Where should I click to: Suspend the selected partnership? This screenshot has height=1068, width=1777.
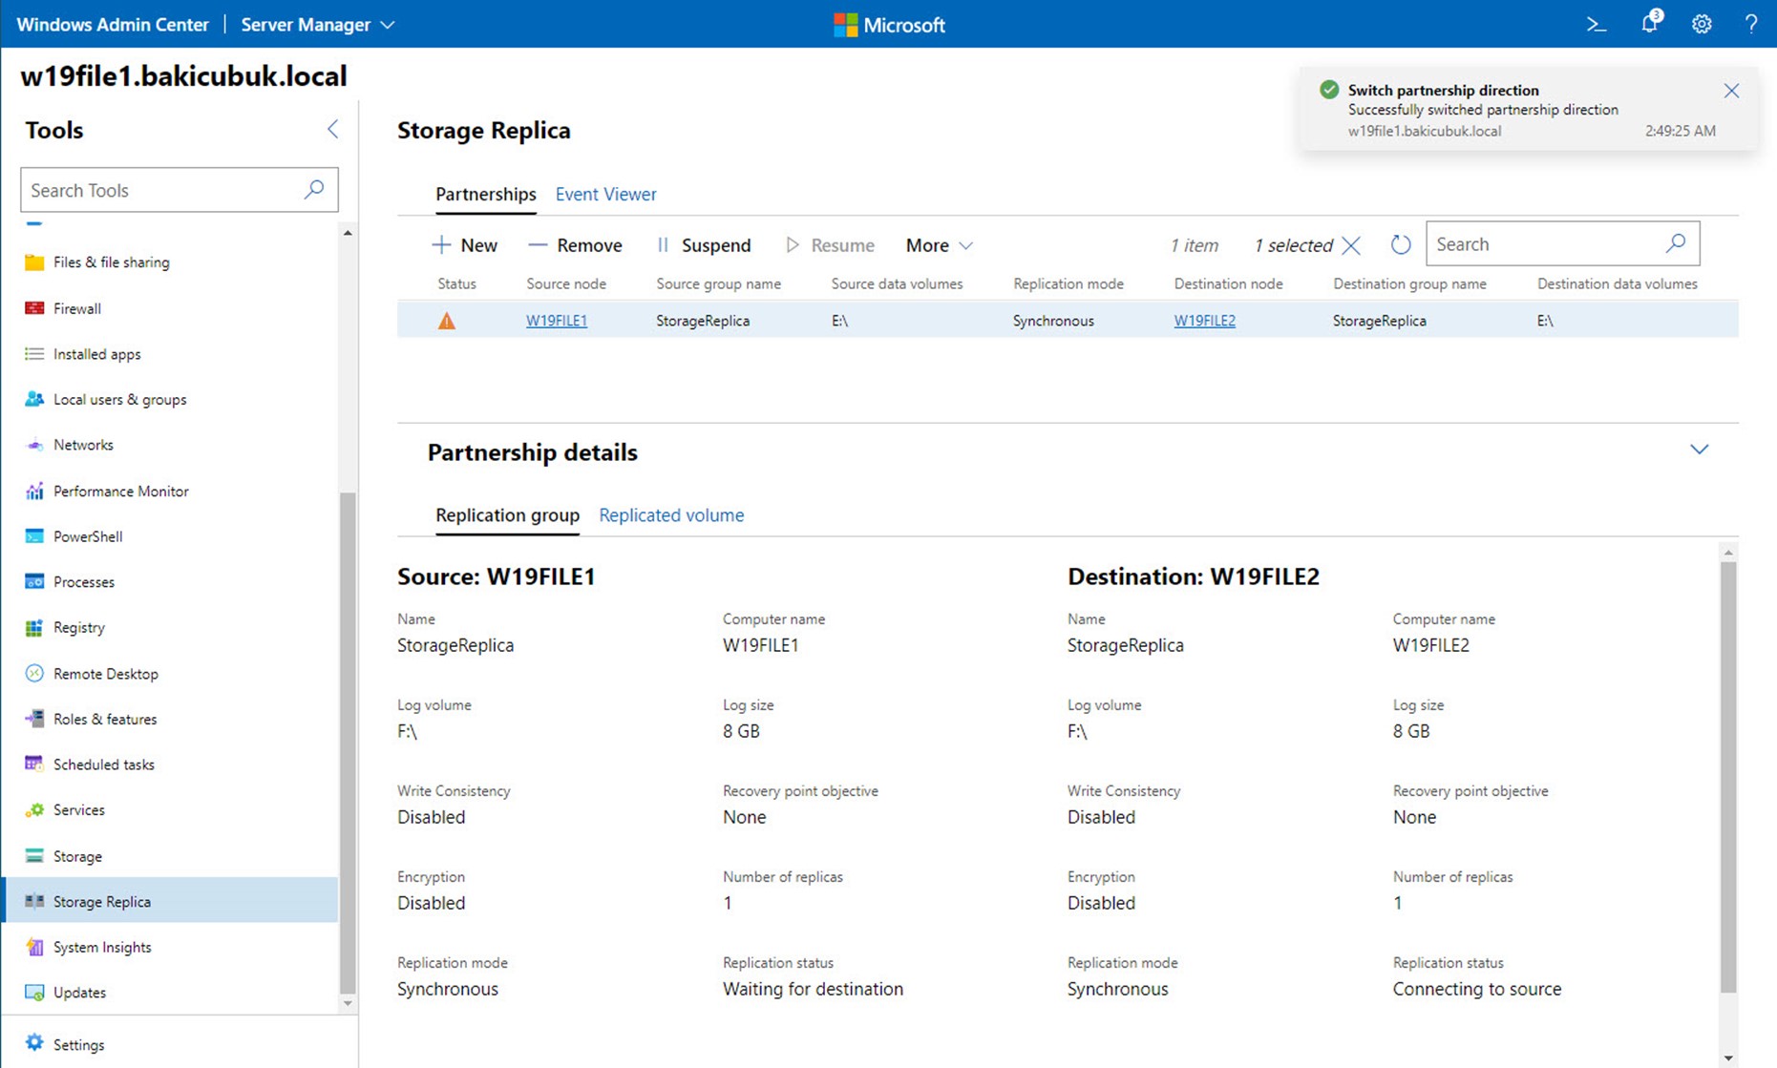click(704, 245)
